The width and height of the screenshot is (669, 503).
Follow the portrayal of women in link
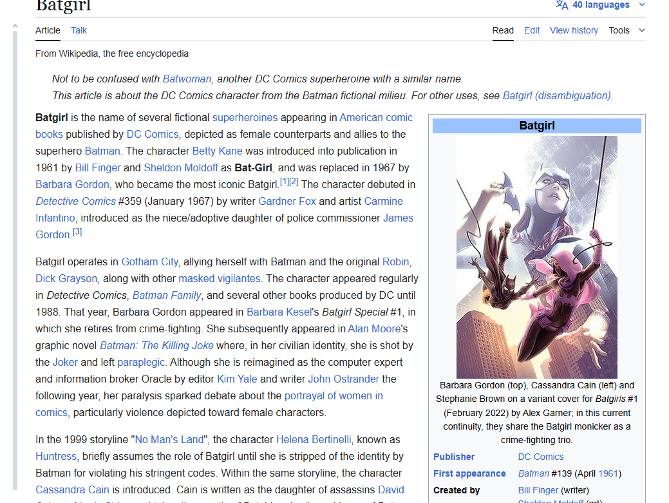click(x=334, y=395)
